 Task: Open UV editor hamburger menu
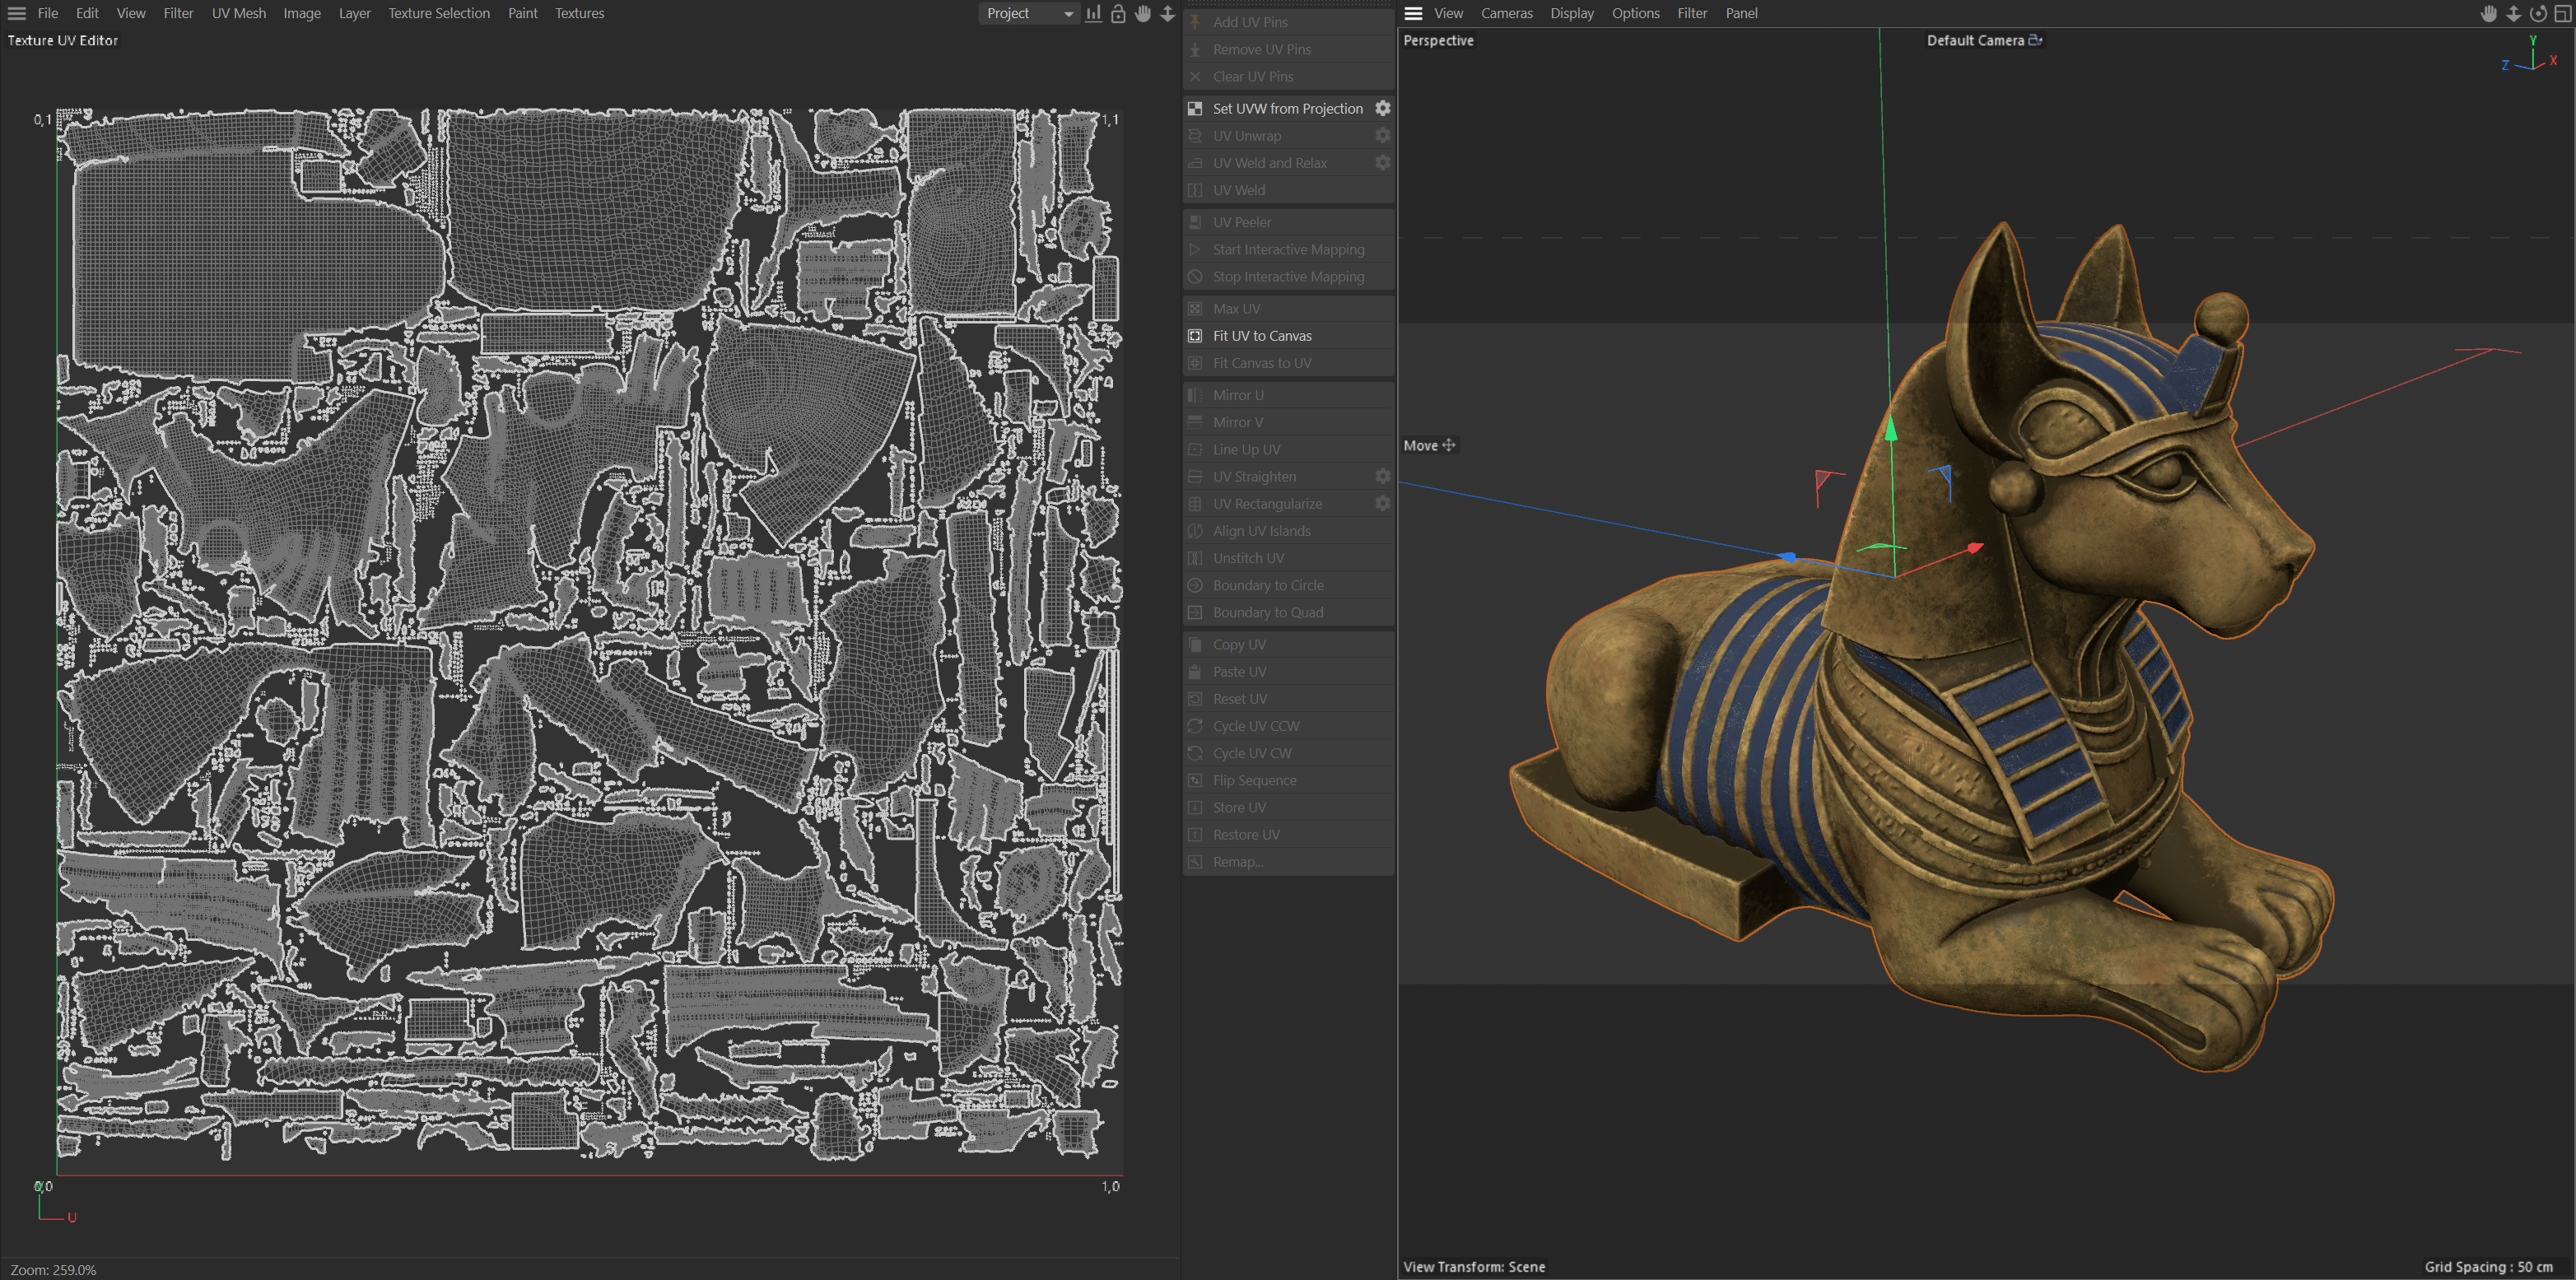coord(17,13)
